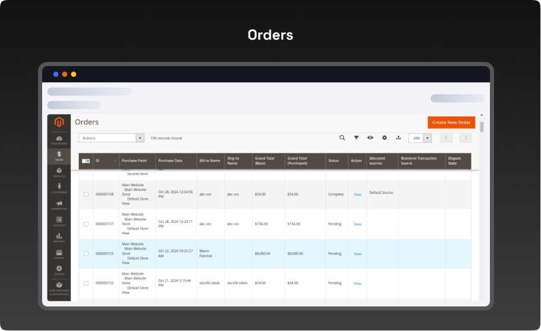Click the export icon above the grid
The height and width of the screenshot is (331, 541).
point(398,138)
